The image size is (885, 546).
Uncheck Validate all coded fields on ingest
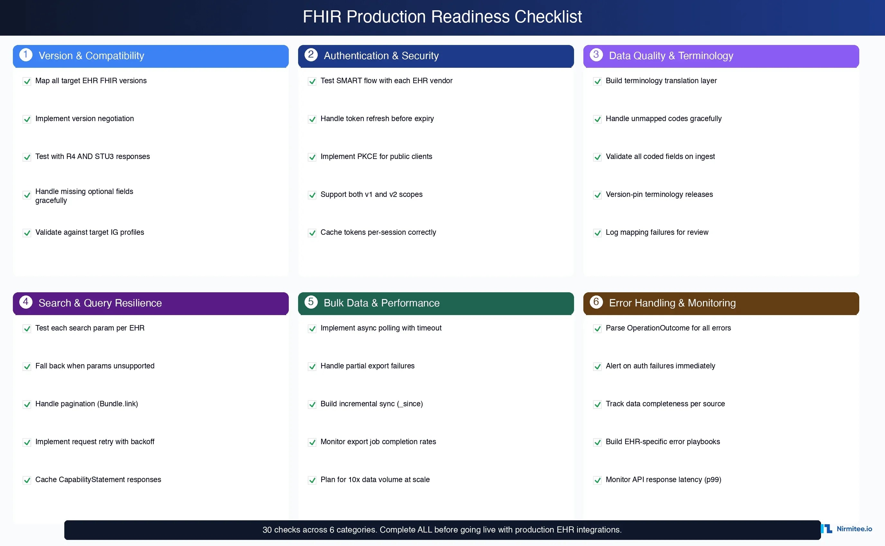click(597, 157)
